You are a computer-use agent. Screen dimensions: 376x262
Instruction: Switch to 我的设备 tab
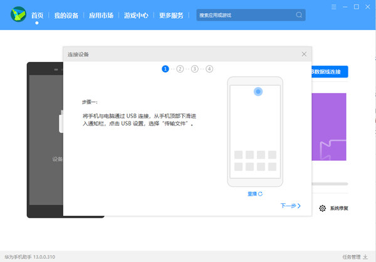(x=66, y=16)
